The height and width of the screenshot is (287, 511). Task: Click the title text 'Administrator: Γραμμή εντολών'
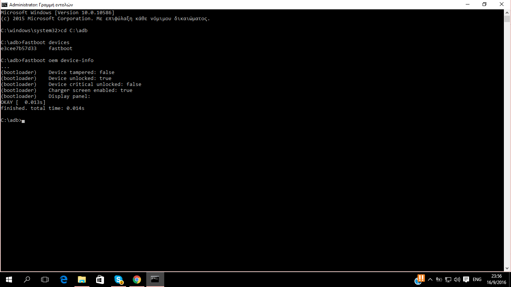coord(41,5)
